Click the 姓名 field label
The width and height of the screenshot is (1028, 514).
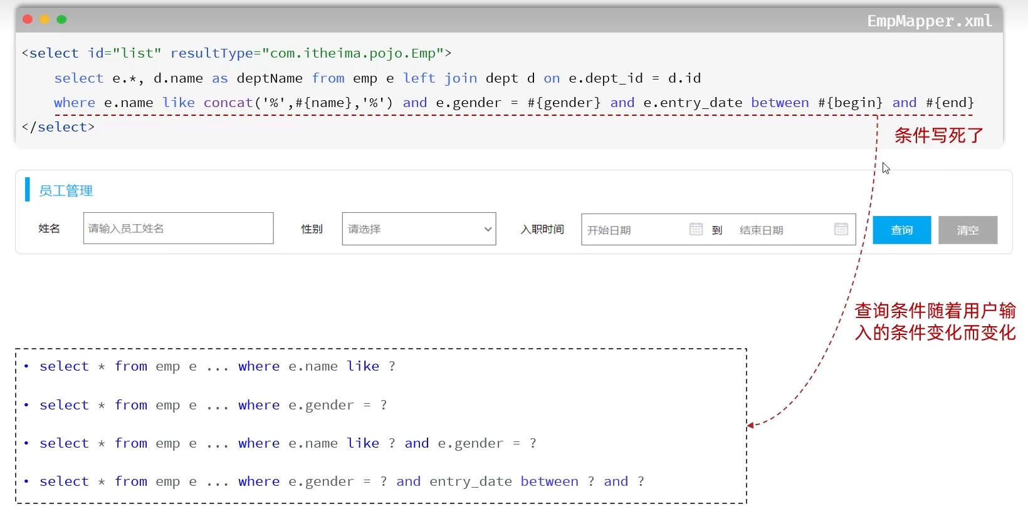coord(49,229)
